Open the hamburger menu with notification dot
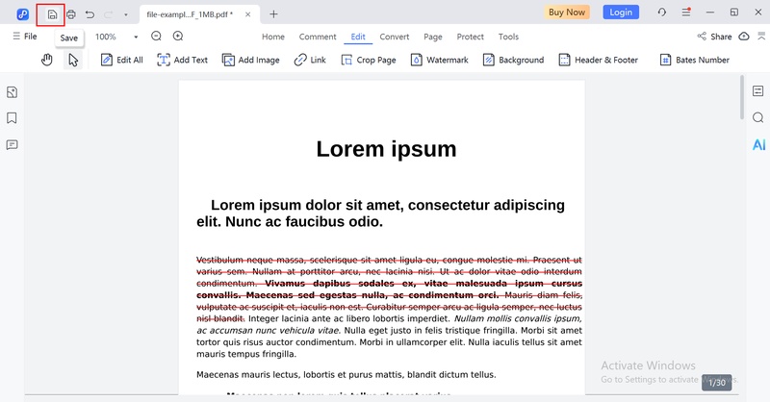 (686, 13)
